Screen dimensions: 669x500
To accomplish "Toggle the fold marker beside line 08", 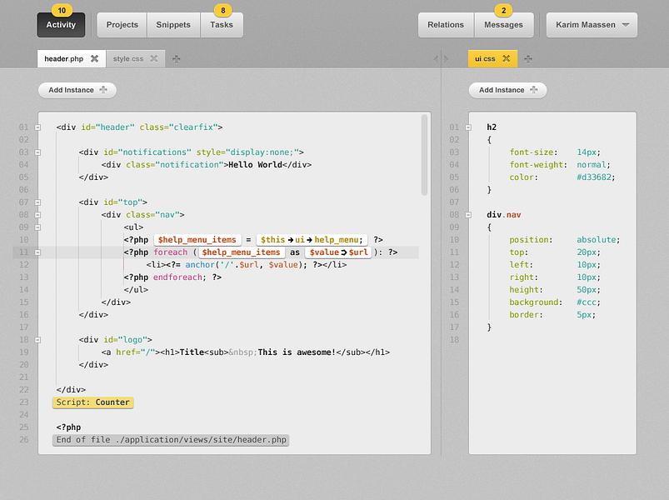I will point(37,214).
